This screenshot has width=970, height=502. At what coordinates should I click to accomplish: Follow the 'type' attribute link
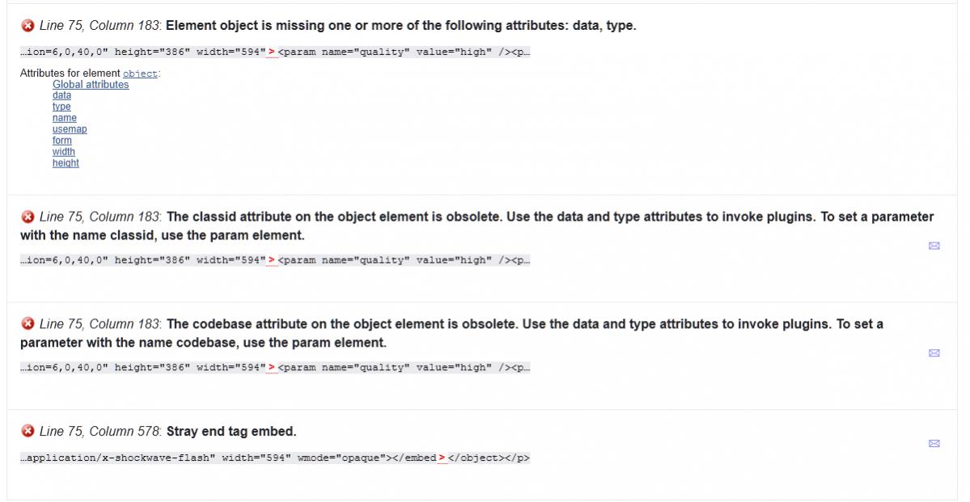61,107
